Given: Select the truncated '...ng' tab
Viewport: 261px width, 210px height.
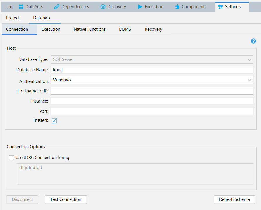Looking at the screenshot, I should [9, 7].
